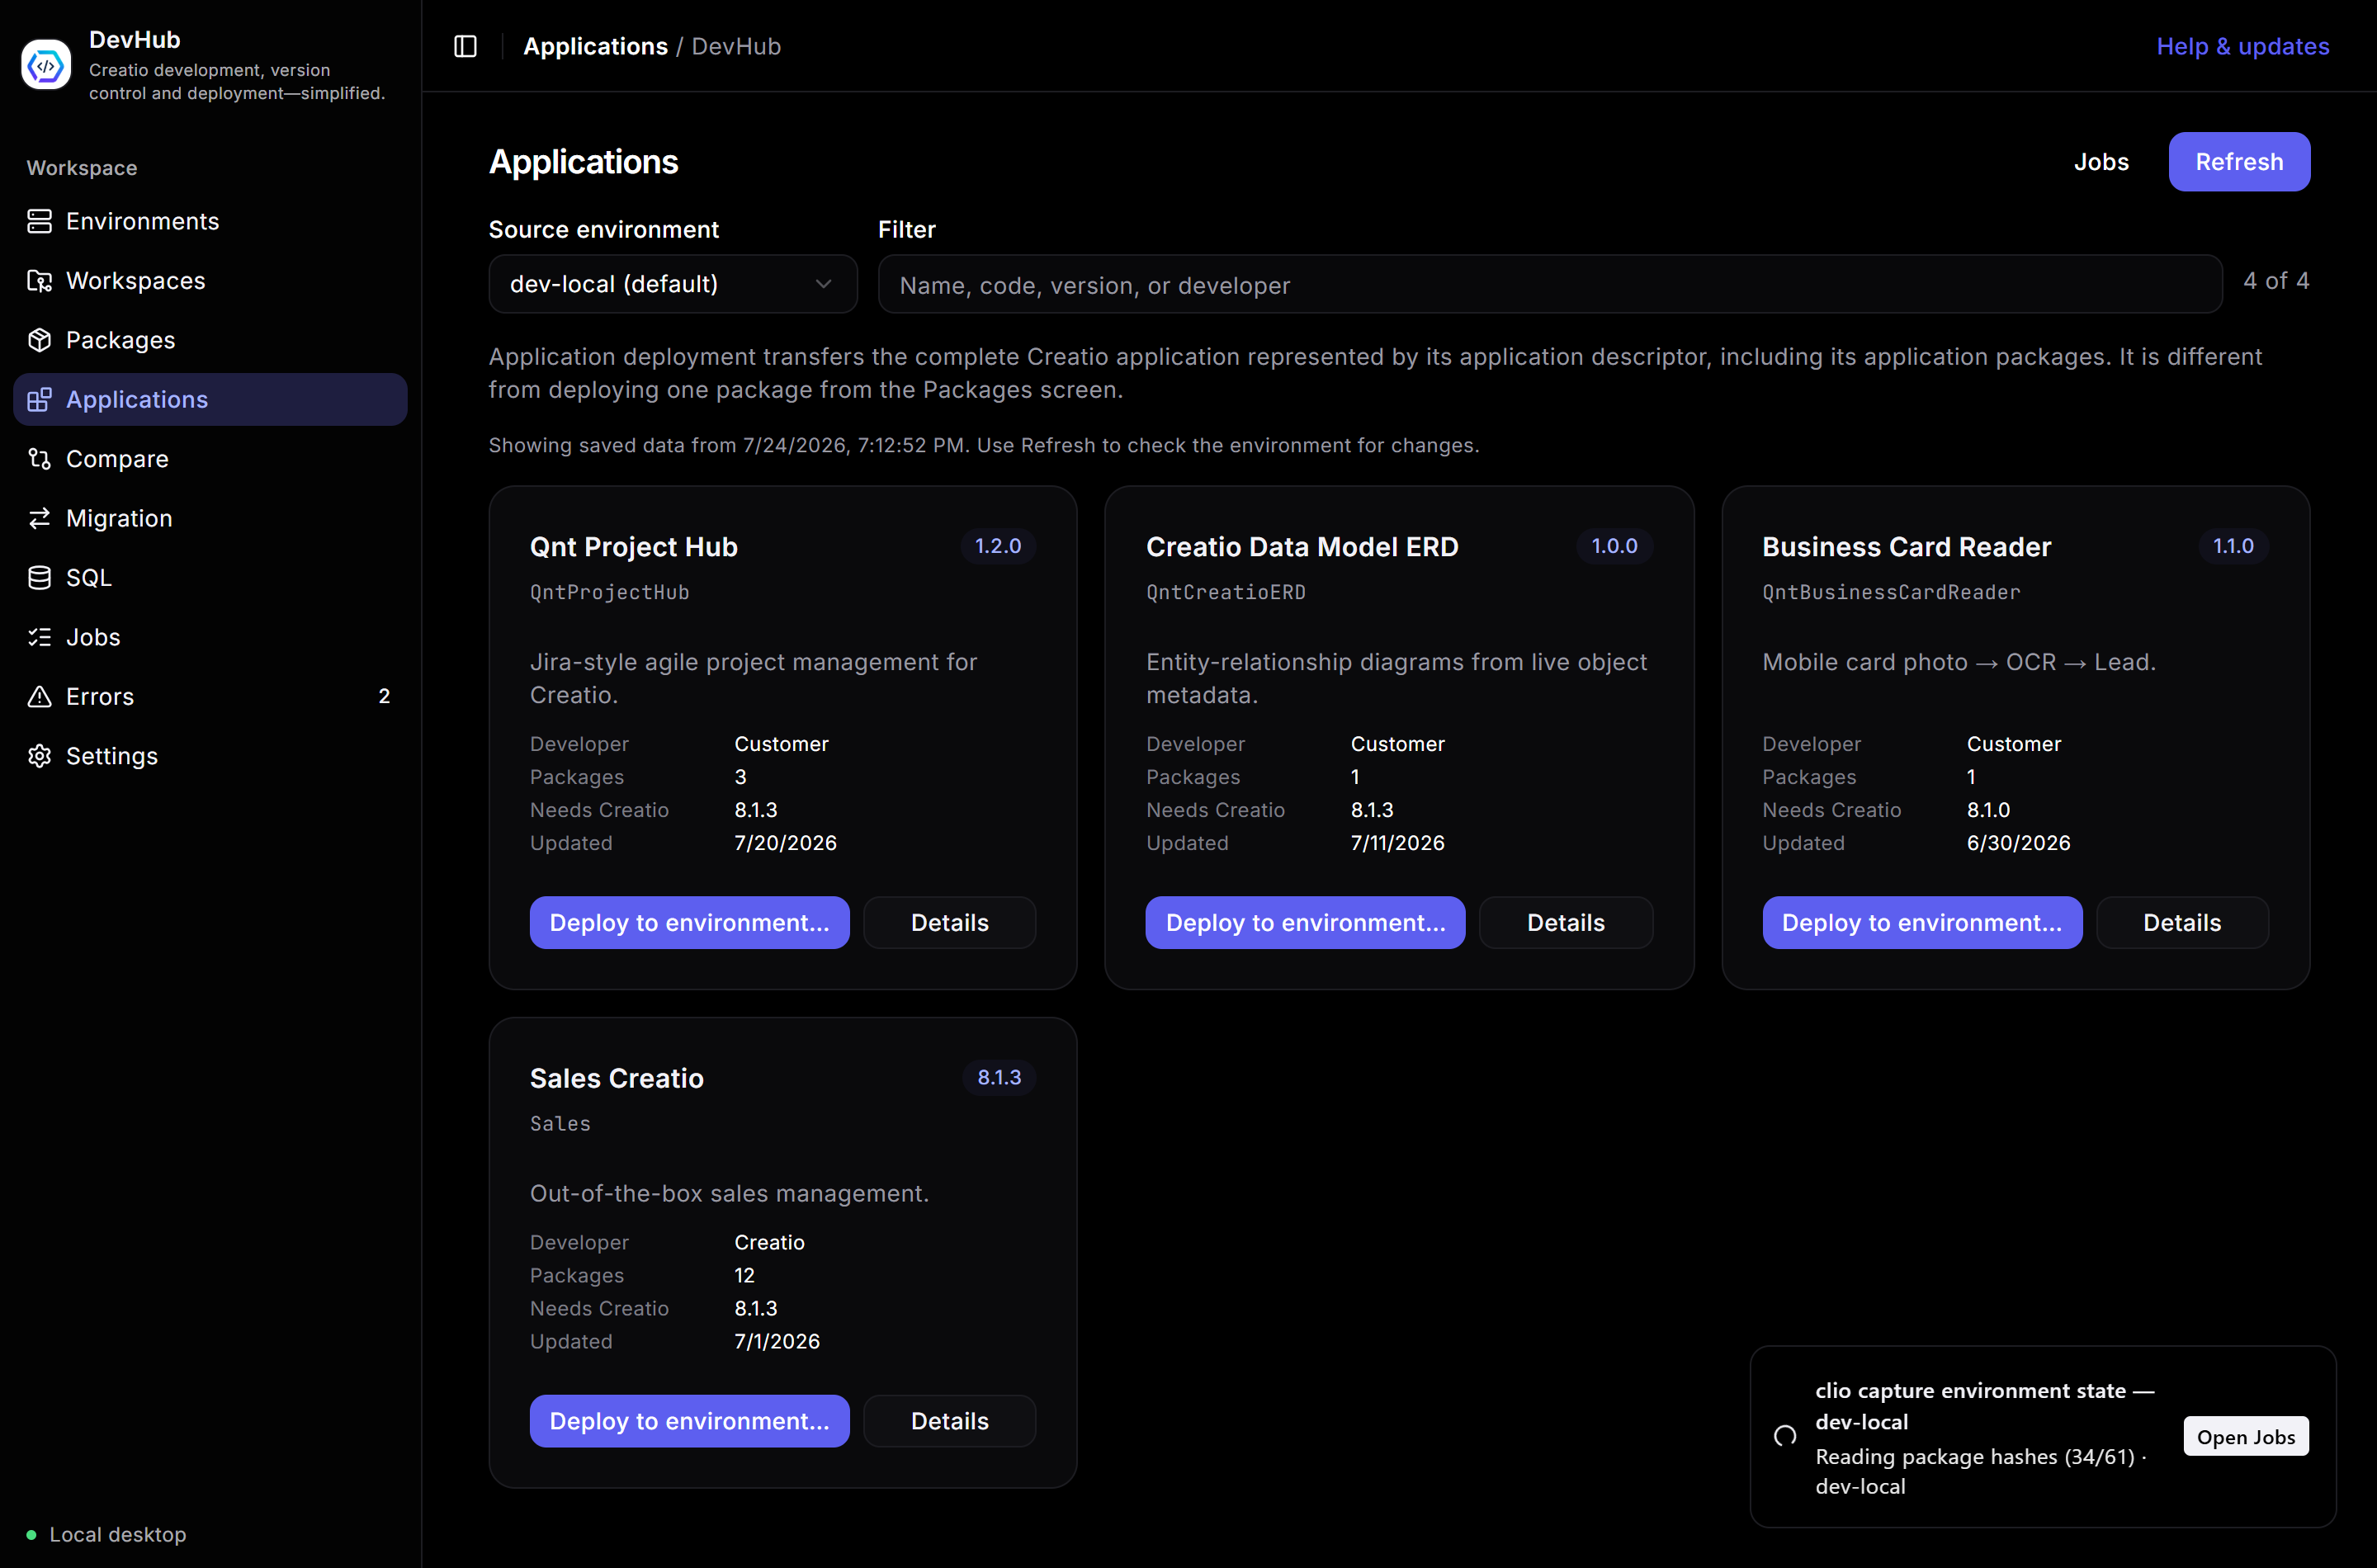Click Applications in the breadcrumb
The image size is (2377, 1568).
[595, 46]
